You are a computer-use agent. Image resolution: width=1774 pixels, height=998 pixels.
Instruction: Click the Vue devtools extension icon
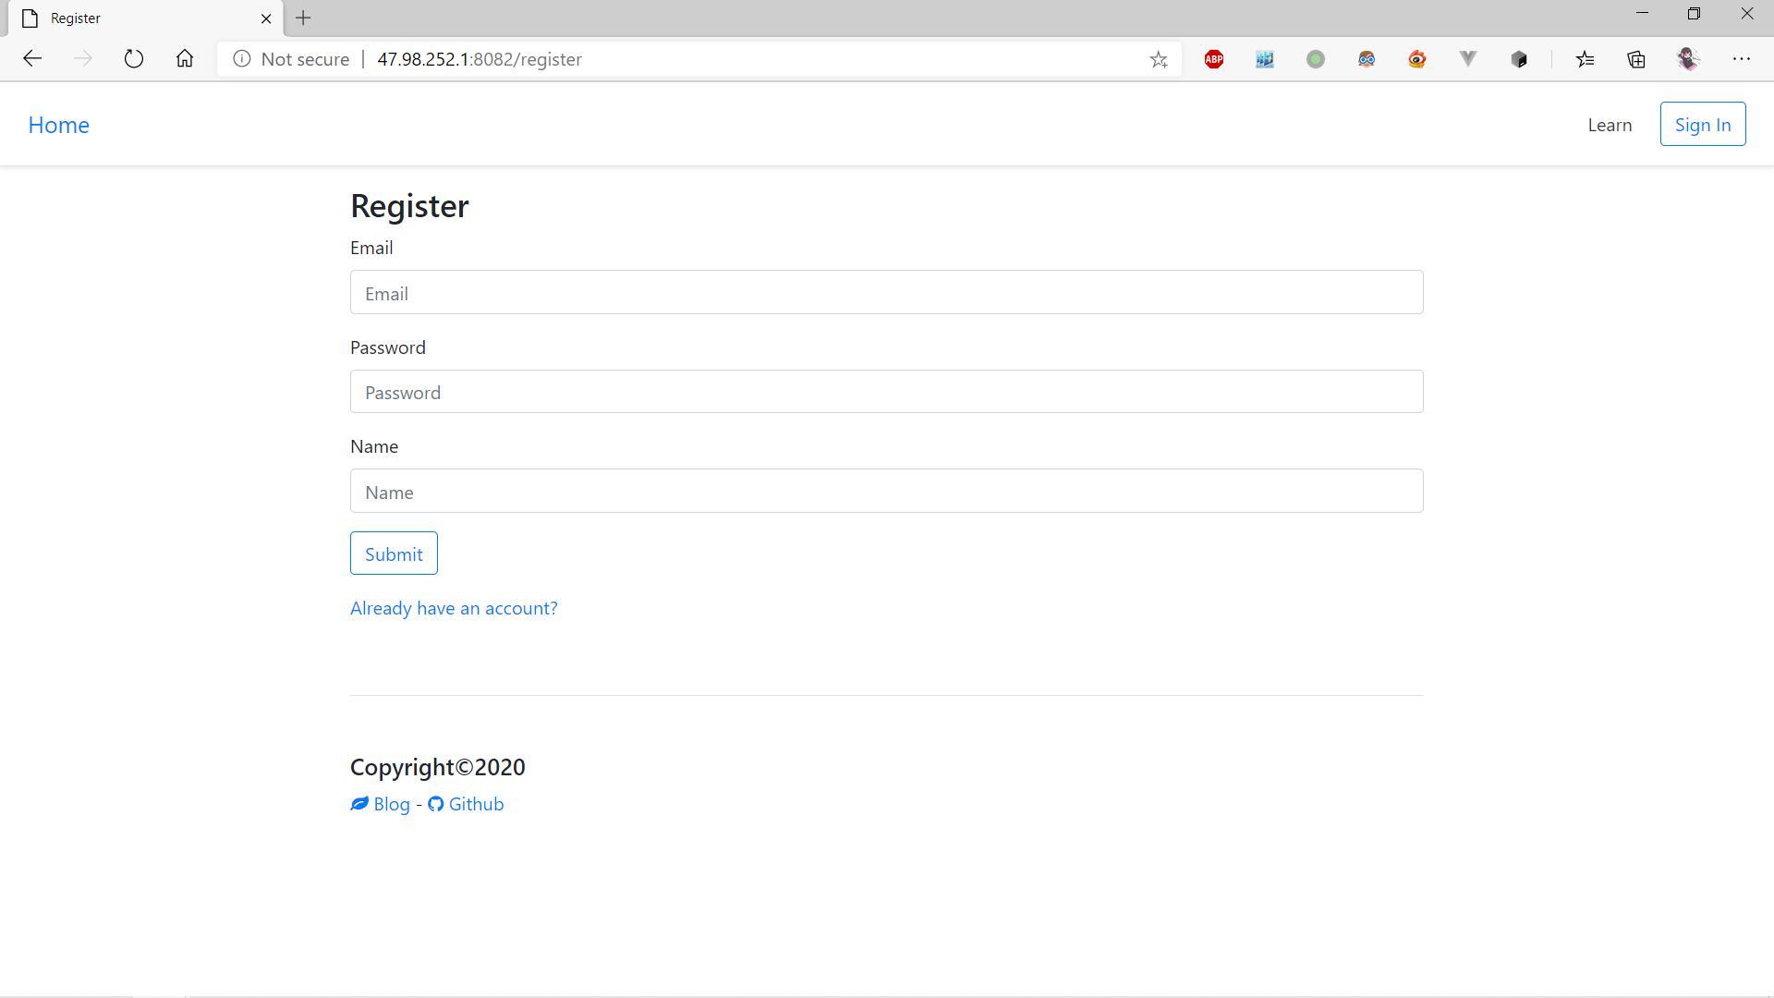tap(1468, 59)
